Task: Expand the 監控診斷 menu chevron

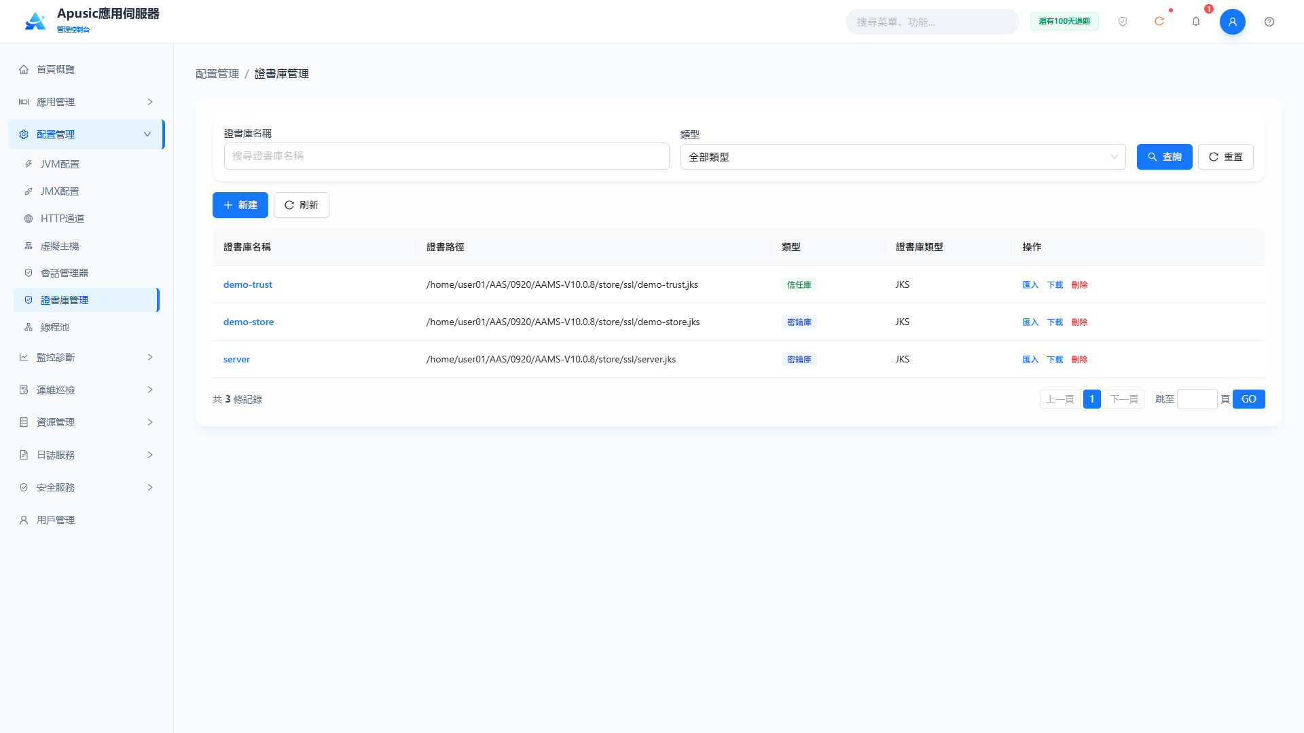Action: click(x=150, y=357)
